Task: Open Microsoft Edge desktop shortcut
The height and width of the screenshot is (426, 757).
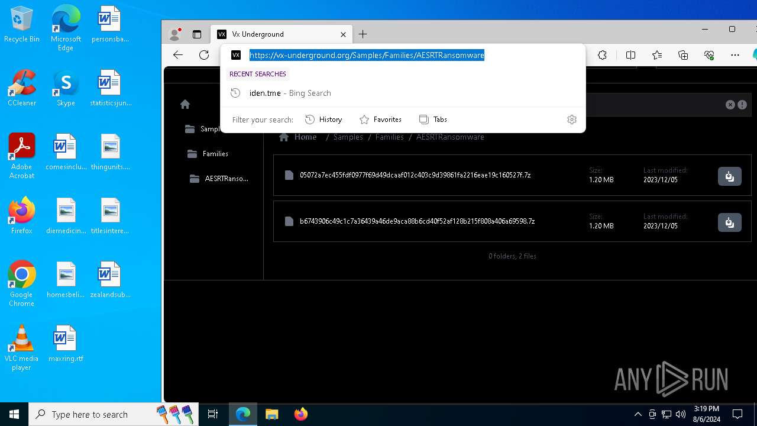Action: (66, 28)
